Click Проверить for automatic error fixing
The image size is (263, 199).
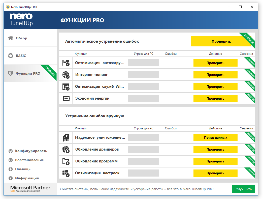click(x=221, y=41)
